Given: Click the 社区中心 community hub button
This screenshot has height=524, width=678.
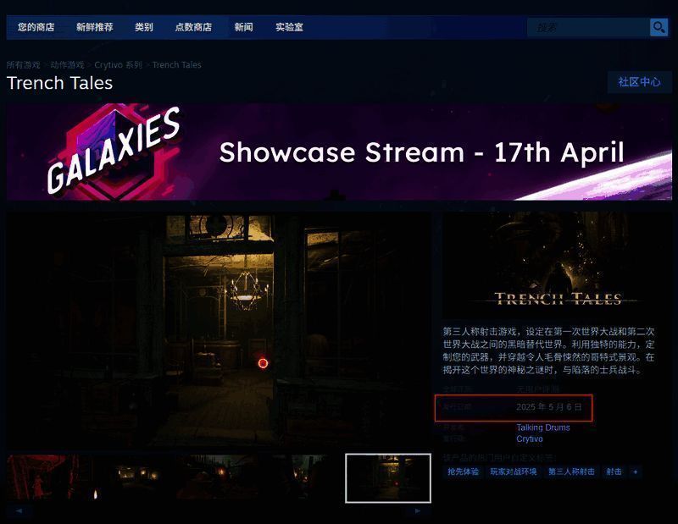Looking at the screenshot, I should [x=639, y=82].
